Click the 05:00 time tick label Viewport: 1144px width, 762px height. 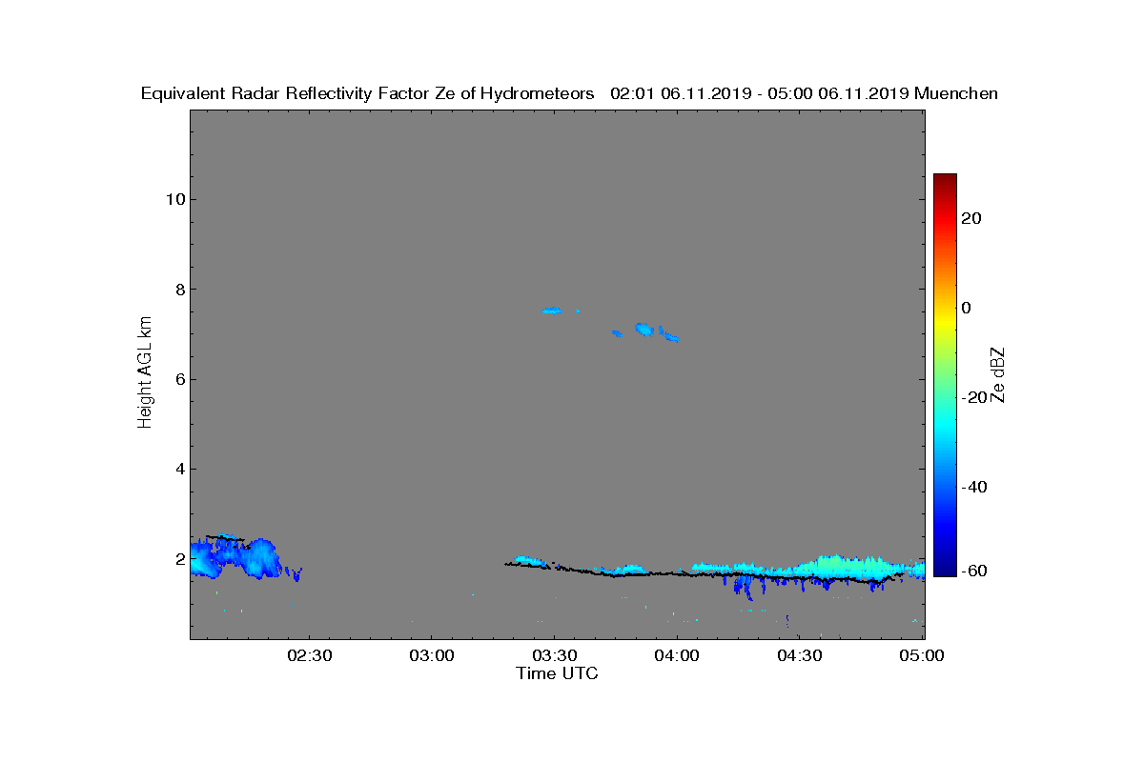point(922,655)
